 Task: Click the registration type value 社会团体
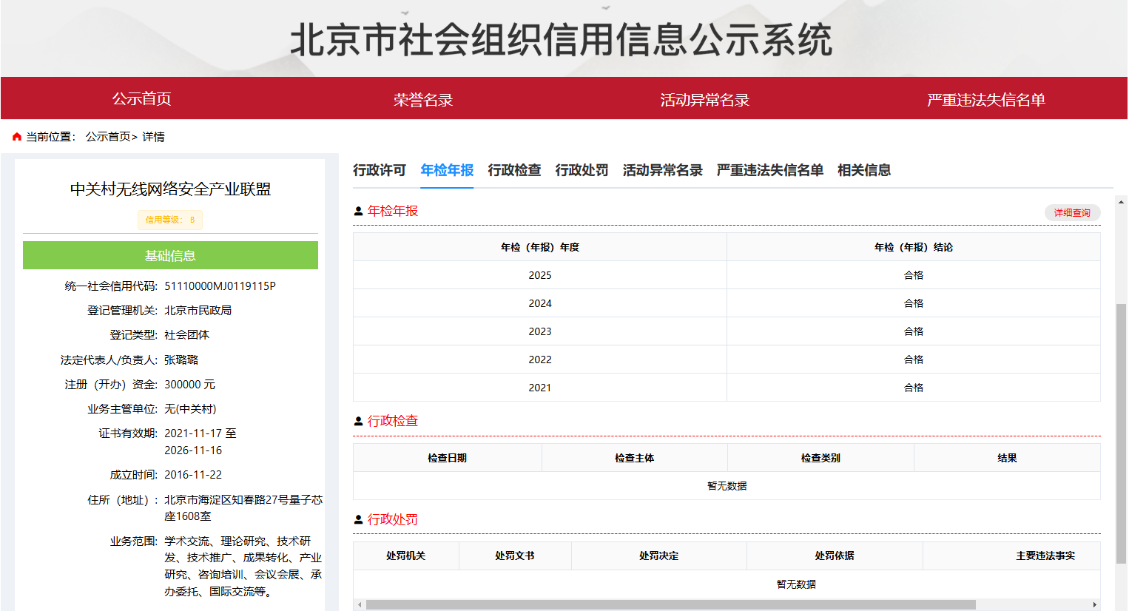[x=187, y=335]
